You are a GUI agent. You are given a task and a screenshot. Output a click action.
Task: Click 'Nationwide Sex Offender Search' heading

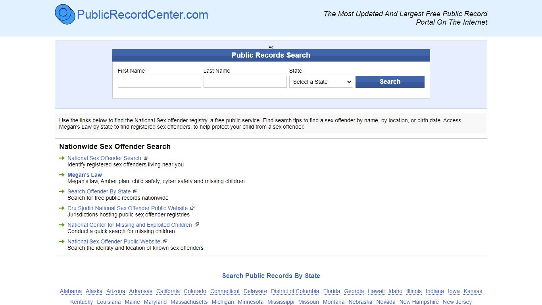tap(115, 147)
